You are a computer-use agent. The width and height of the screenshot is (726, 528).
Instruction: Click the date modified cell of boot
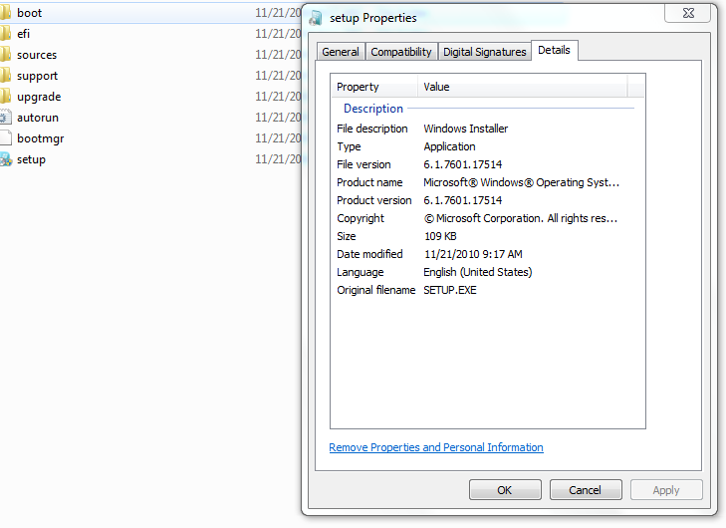[x=278, y=13]
